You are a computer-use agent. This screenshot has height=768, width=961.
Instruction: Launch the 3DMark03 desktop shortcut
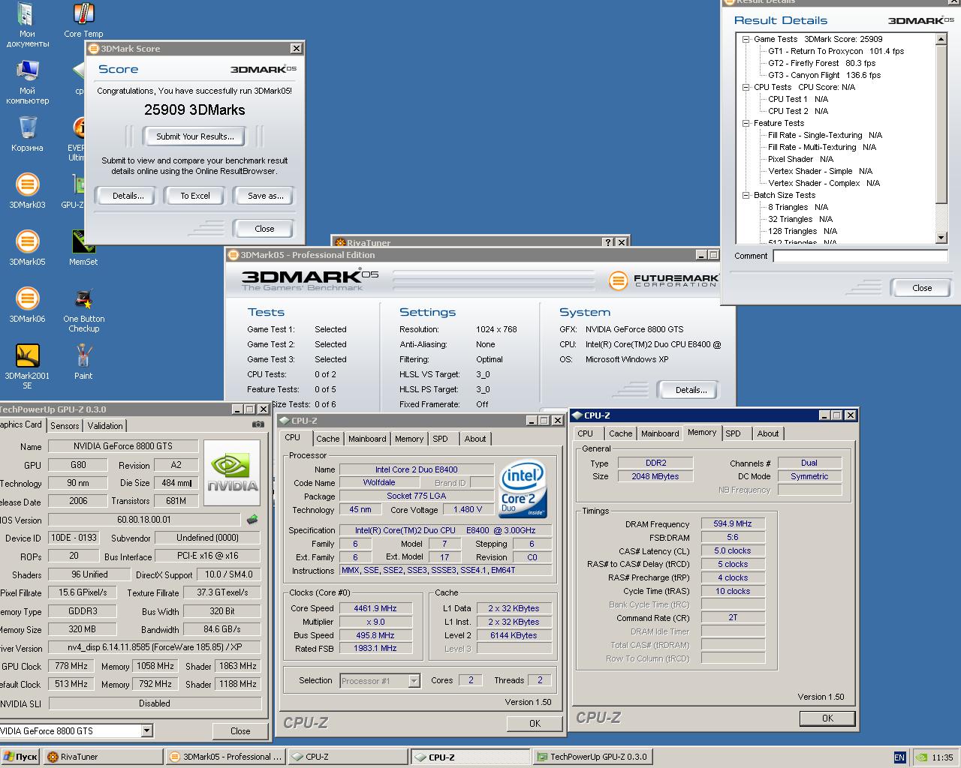coord(27,191)
